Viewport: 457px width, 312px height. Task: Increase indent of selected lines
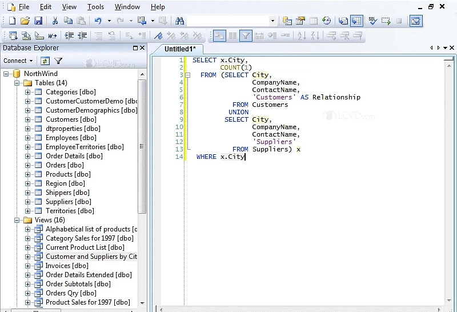click(69, 36)
